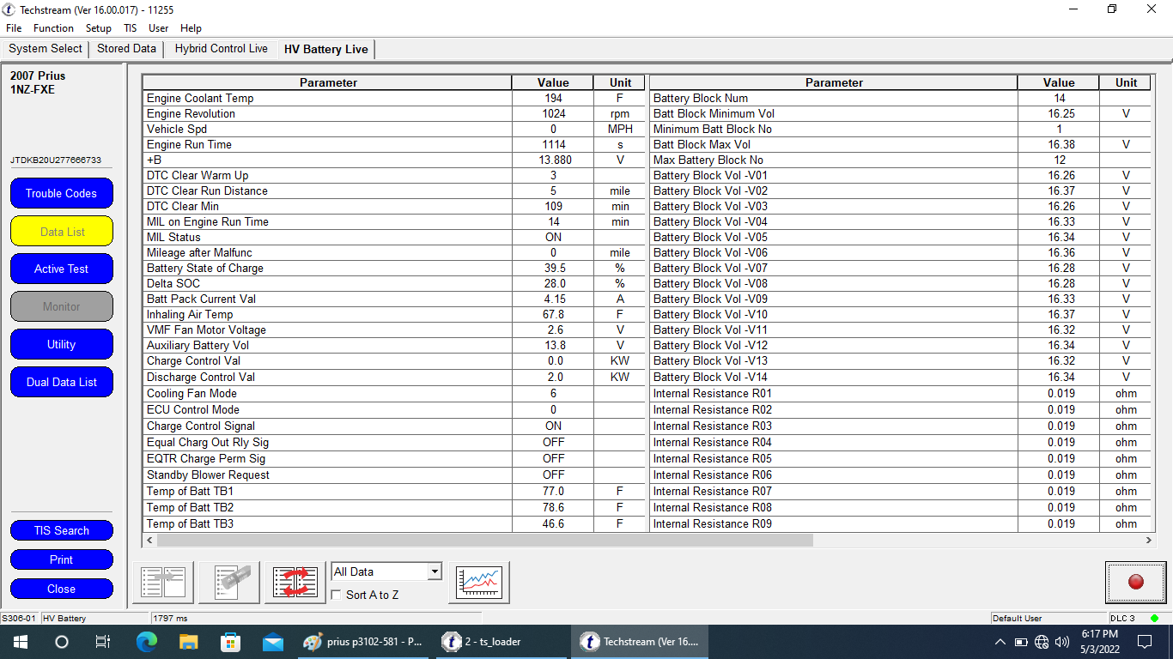Open the Function menu
Screen dimensions: 1173x659
tap(53, 28)
